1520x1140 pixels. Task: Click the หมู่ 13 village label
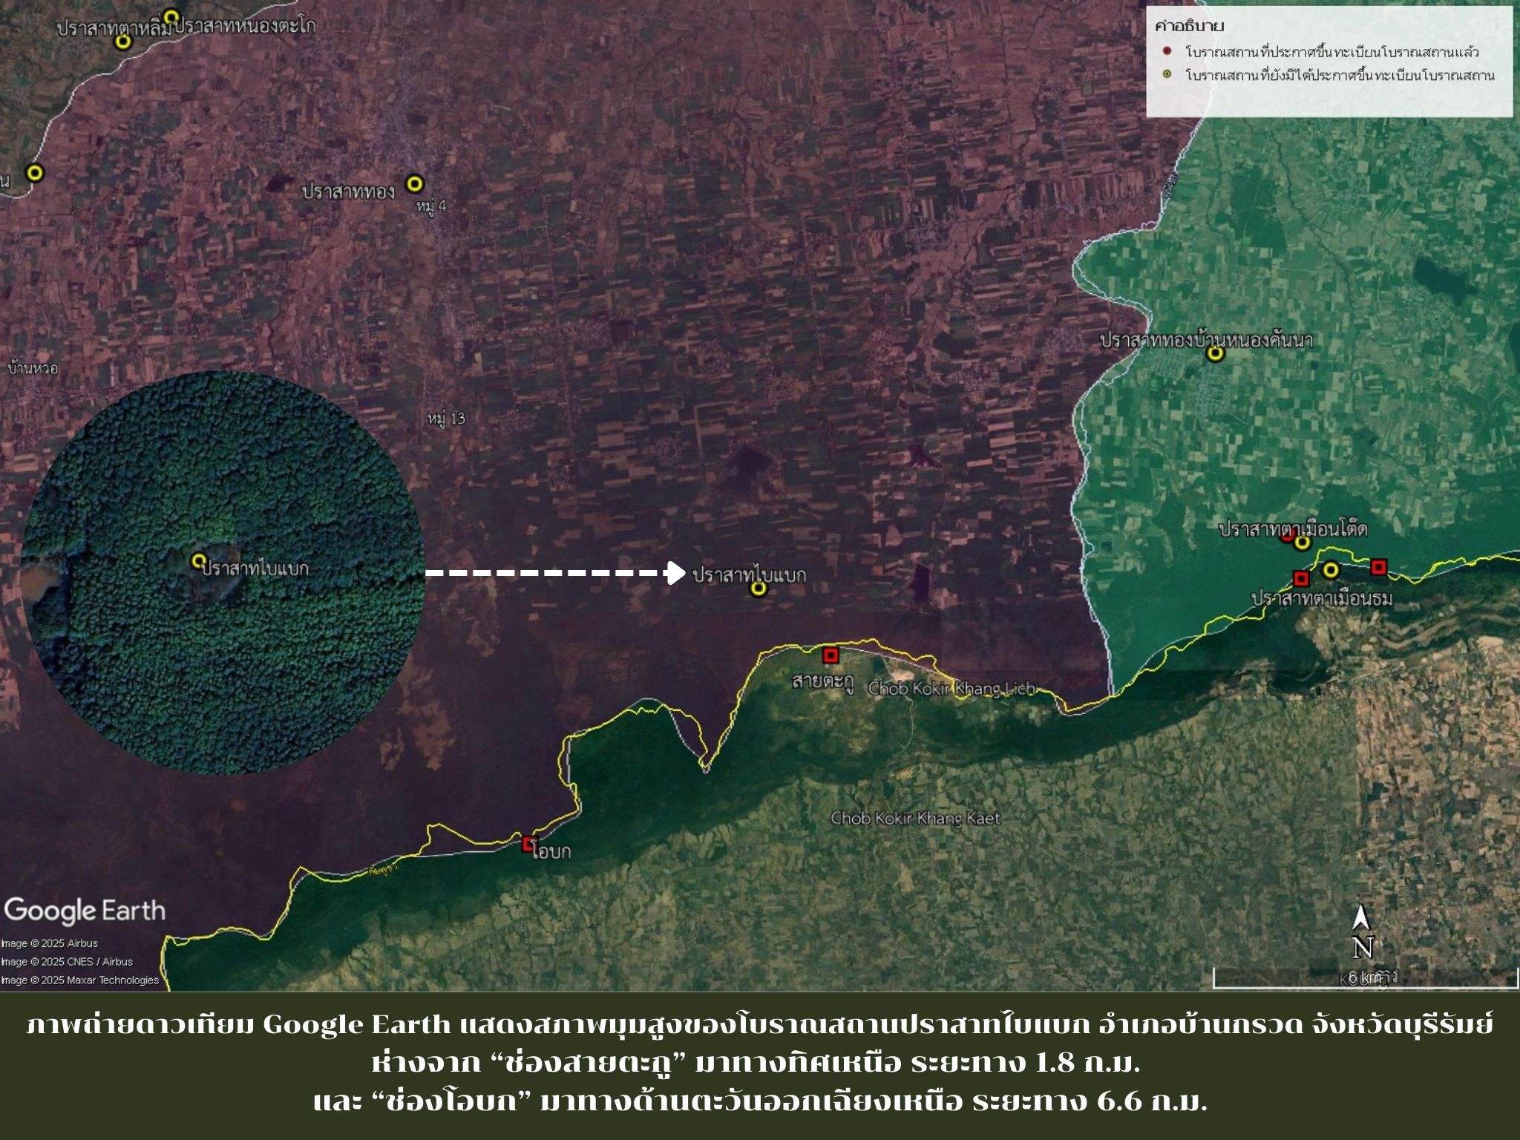[x=445, y=419]
